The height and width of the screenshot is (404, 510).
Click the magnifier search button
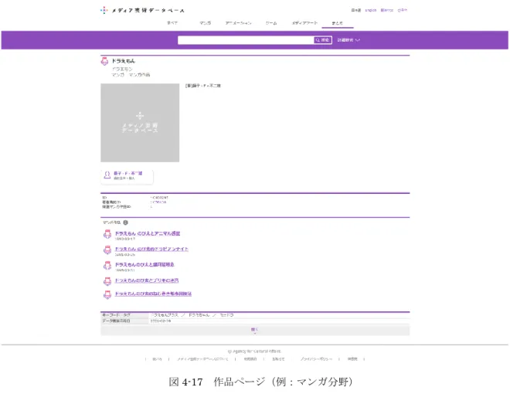tap(322, 40)
